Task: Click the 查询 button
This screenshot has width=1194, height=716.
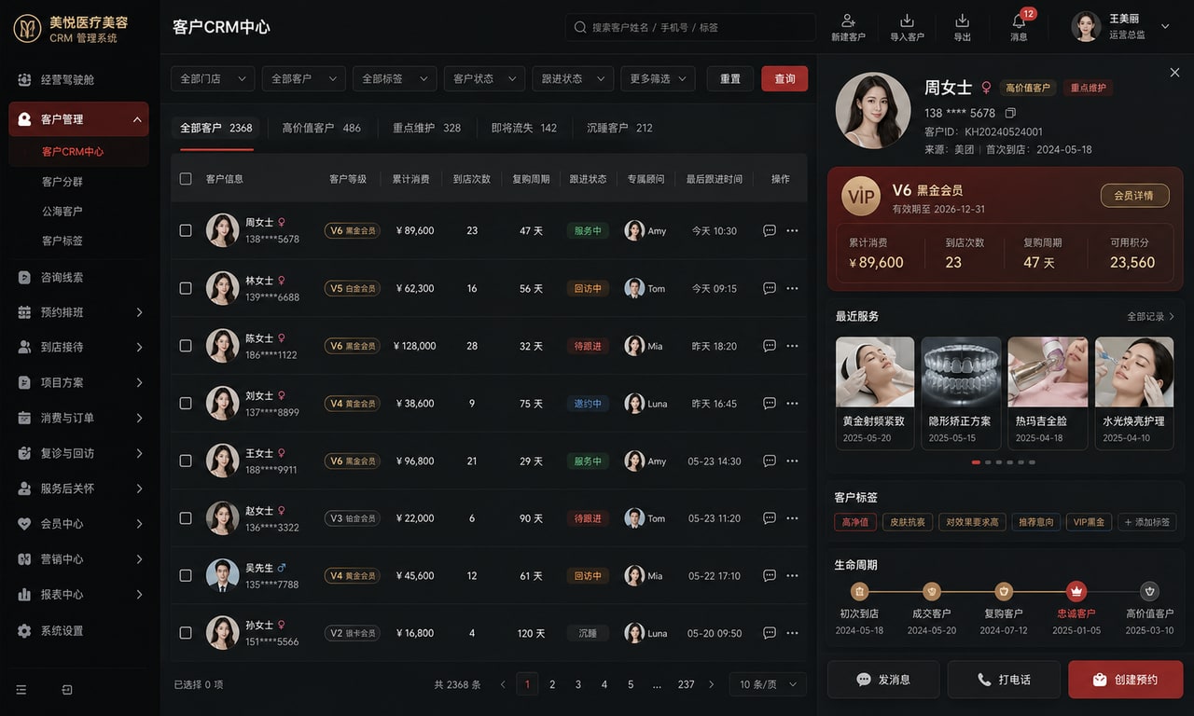Action: pos(784,79)
